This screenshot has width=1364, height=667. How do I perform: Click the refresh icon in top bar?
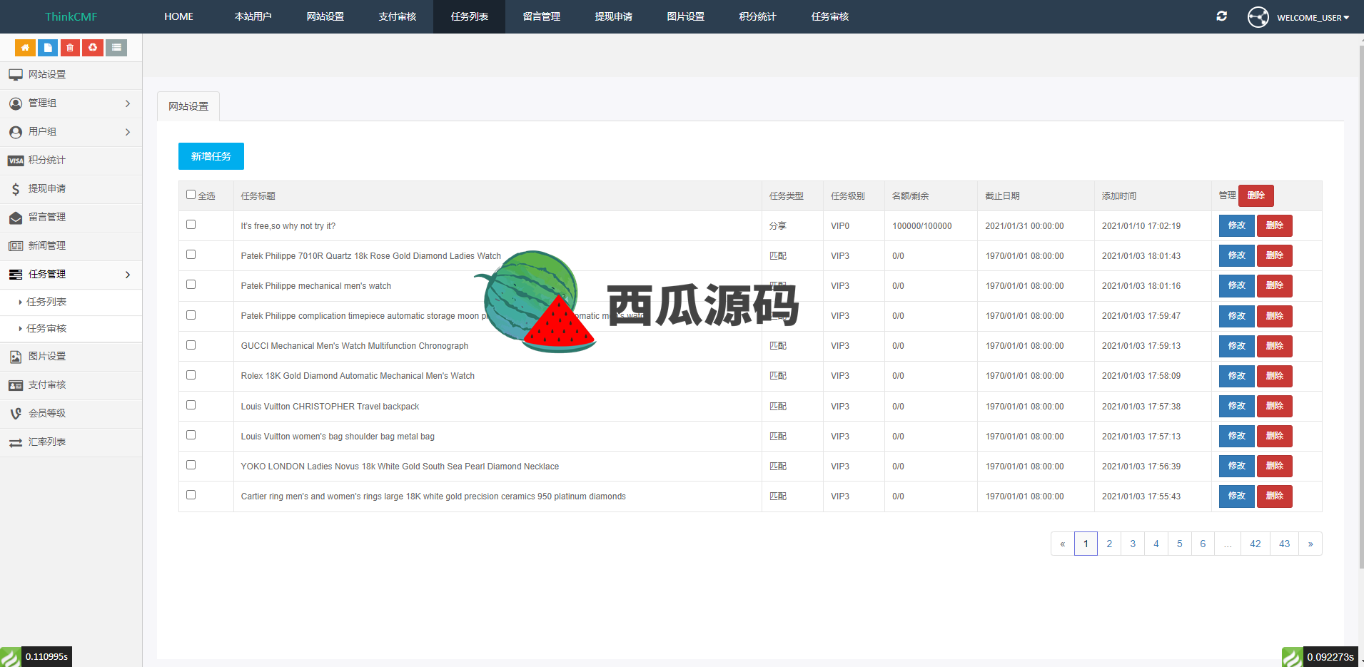(x=1222, y=16)
